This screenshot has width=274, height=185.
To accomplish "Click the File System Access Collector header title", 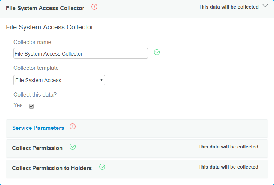I will [45, 8].
